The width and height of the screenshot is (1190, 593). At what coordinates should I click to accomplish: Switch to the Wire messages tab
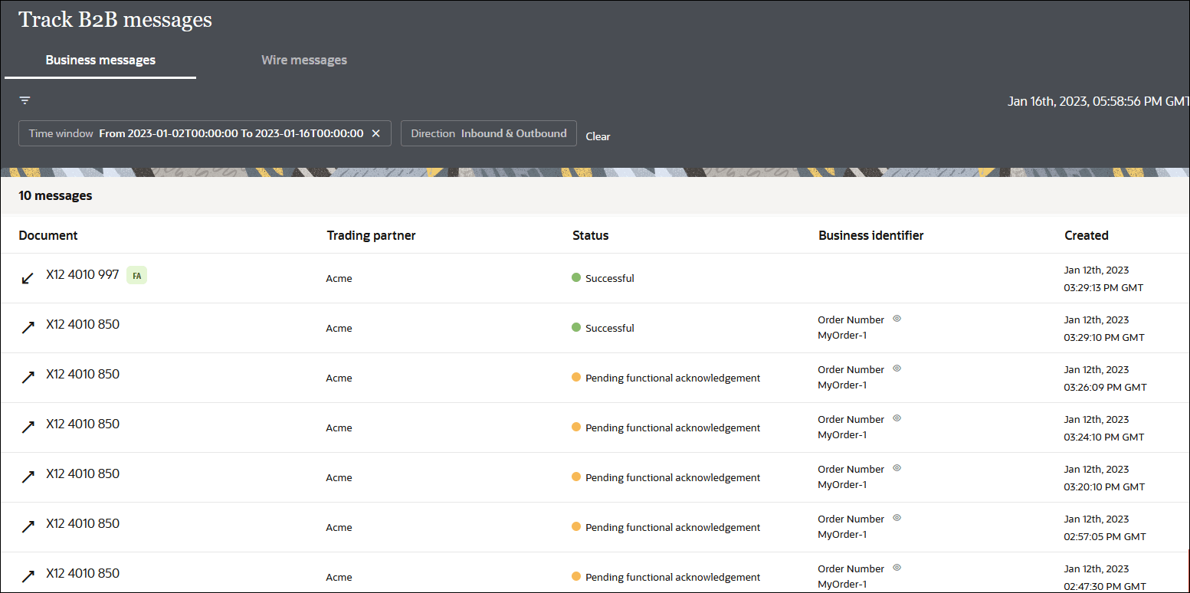304,60
